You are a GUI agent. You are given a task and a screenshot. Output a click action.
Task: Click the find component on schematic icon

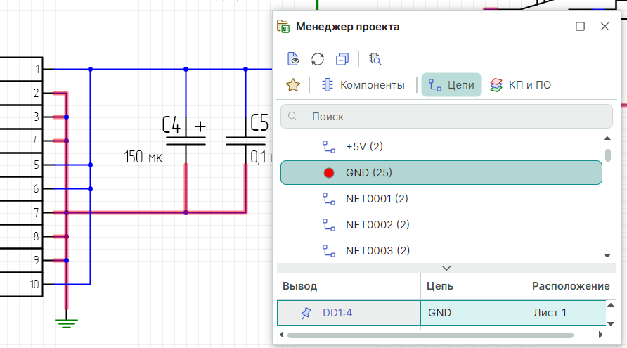coord(375,59)
